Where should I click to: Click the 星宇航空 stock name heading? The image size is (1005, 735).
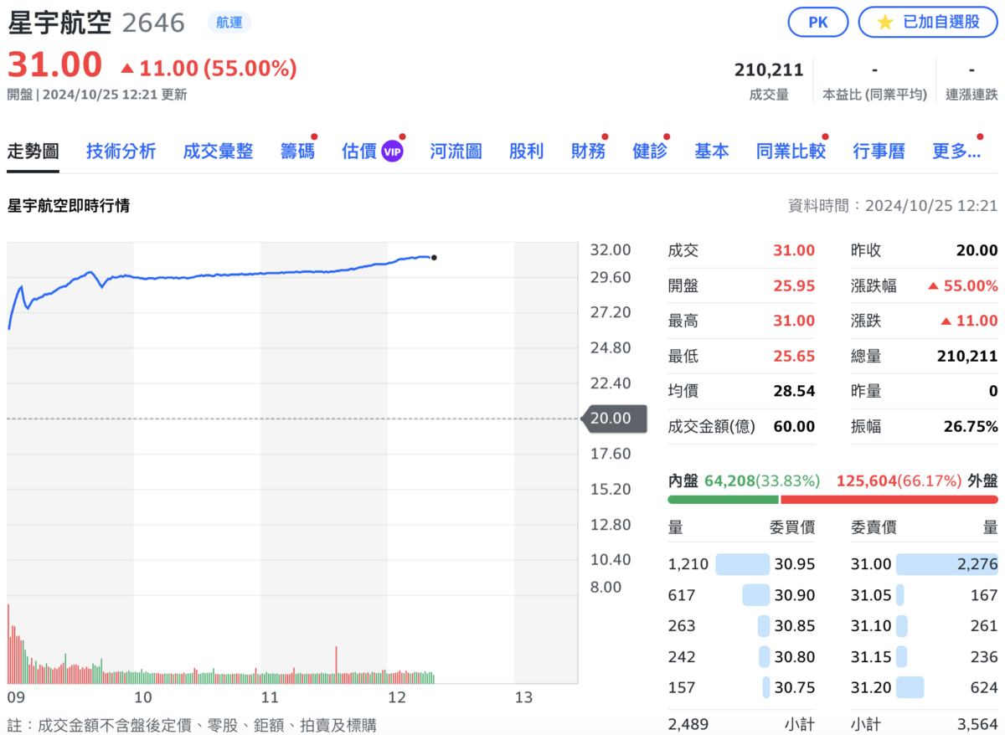click(59, 23)
